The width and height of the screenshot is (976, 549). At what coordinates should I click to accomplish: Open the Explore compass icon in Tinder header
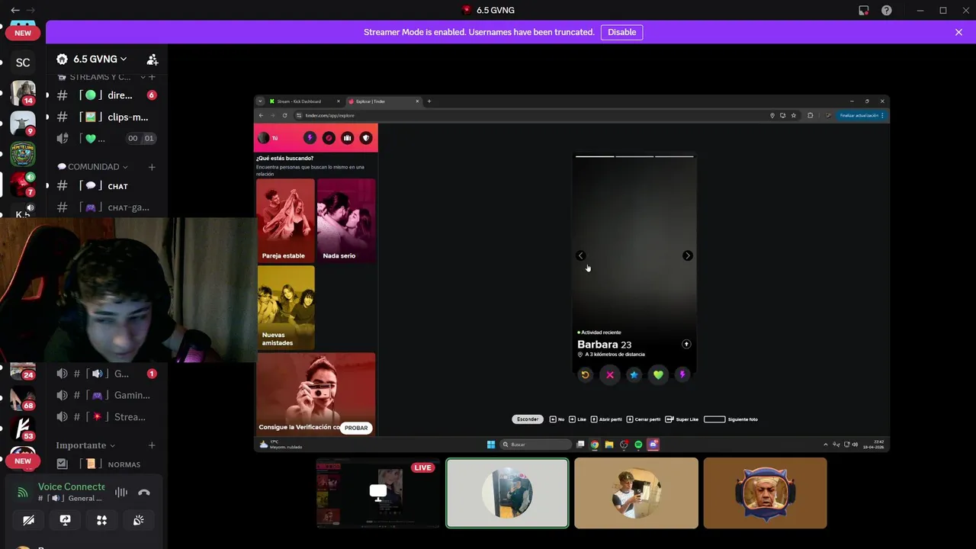(329, 138)
